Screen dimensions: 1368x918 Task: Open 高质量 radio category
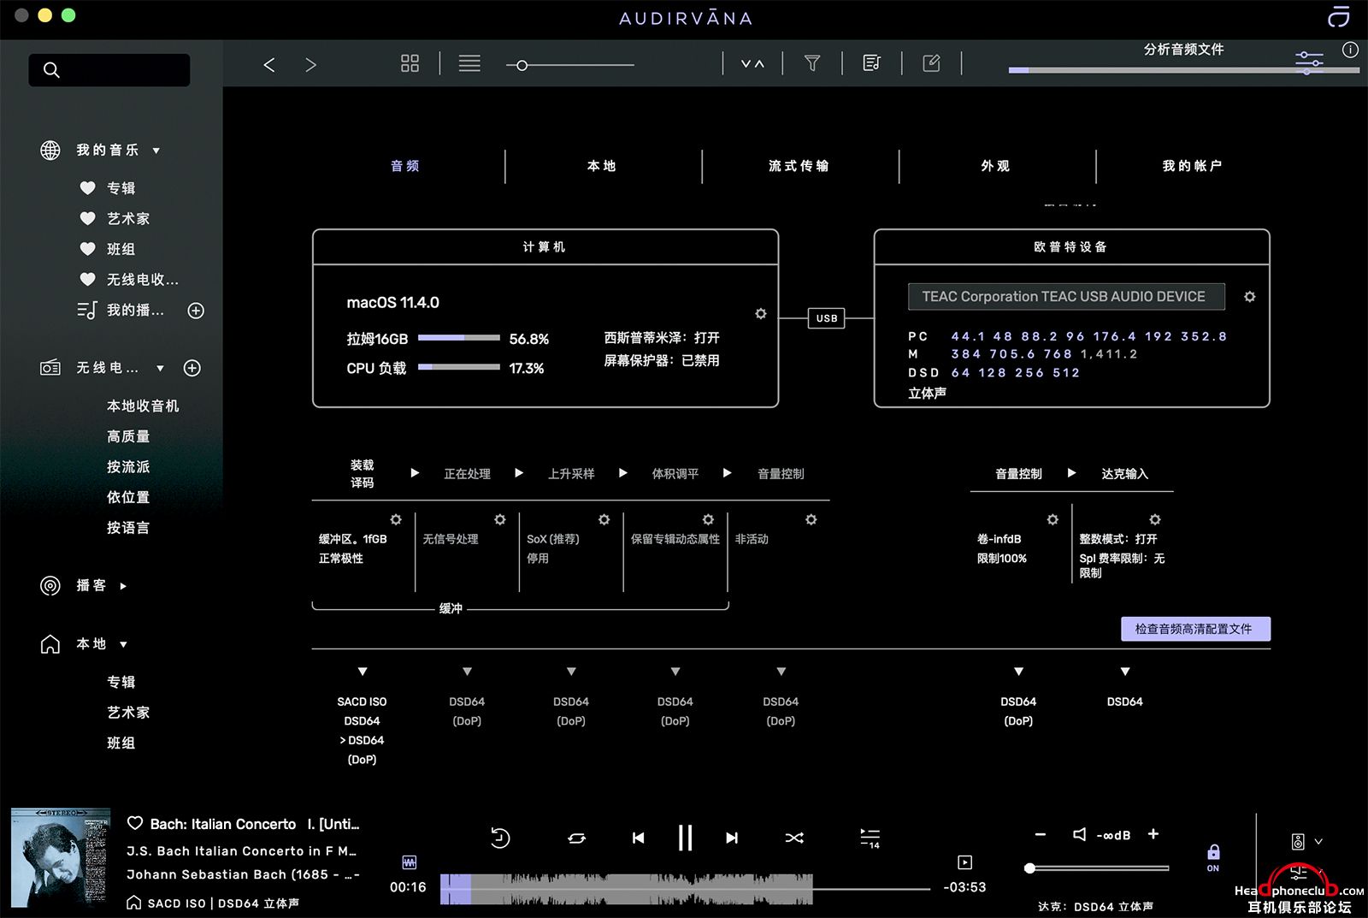click(128, 436)
